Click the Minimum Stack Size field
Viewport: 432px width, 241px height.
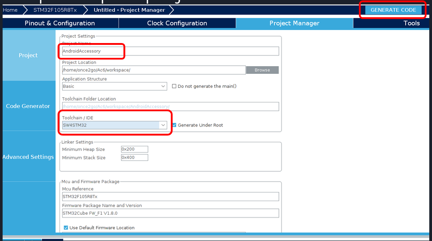(x=134, y=158)
